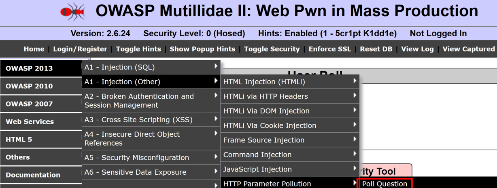Click Show Popup Hints
Screen dimensions: 497x188
[202, 49]
